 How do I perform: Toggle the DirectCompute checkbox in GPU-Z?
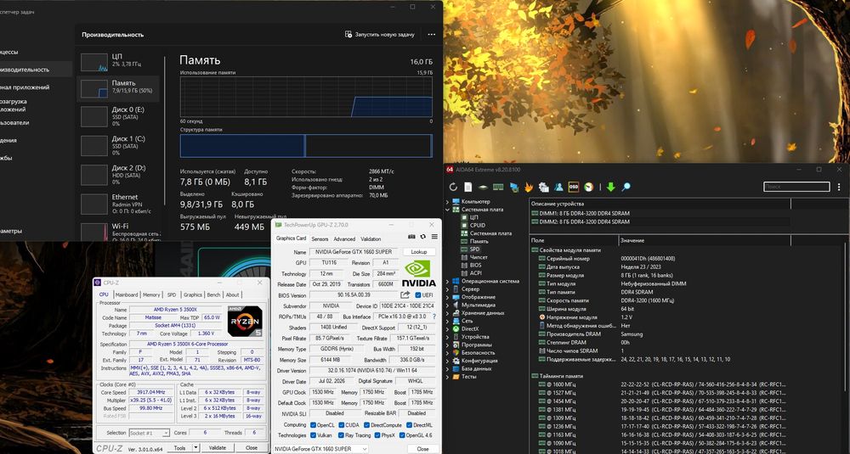(x=367, y=425)
